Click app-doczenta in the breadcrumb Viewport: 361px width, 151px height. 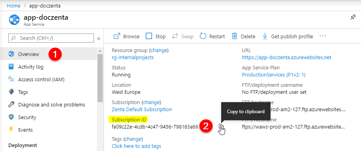click(45, 6)
